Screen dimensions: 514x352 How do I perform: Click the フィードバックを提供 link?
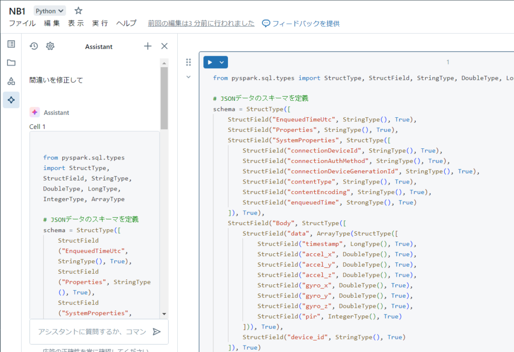(301, 23)
